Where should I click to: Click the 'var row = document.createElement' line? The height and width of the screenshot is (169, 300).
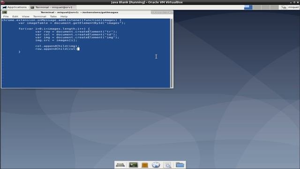(x=76, y=31)
